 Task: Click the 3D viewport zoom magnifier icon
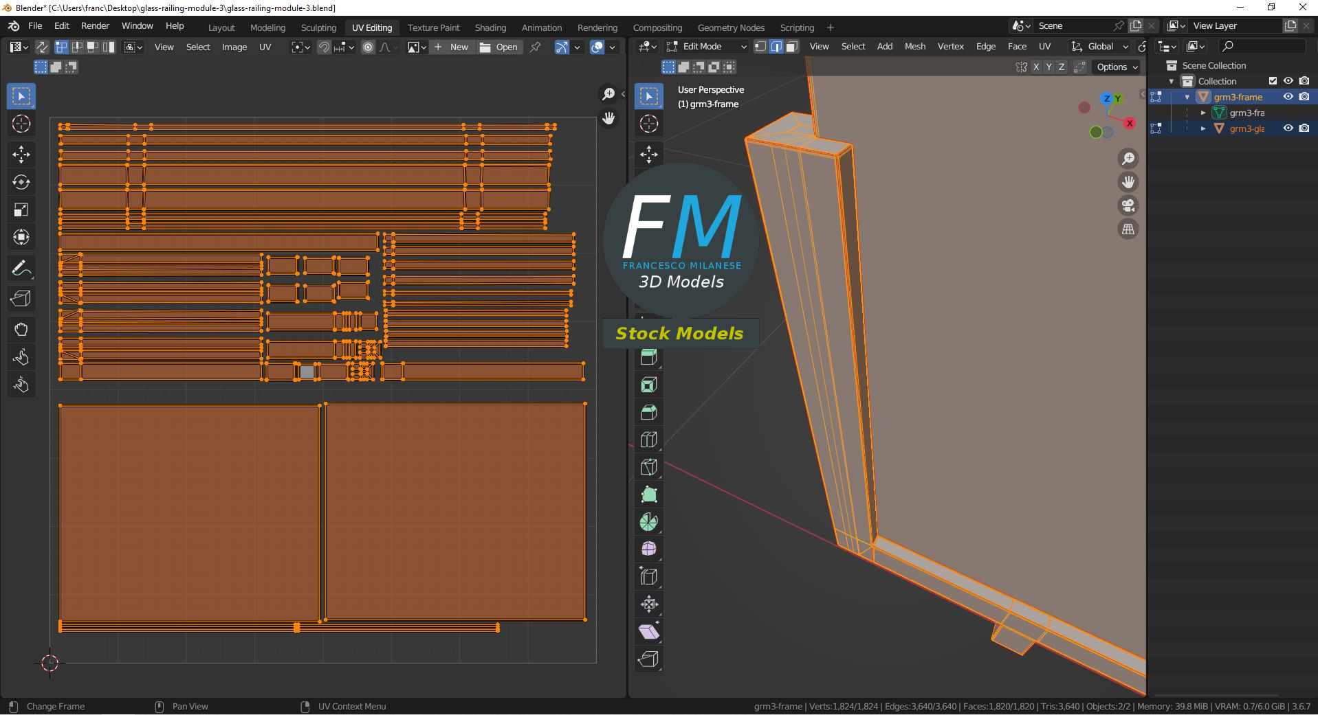pos(1128,159)
